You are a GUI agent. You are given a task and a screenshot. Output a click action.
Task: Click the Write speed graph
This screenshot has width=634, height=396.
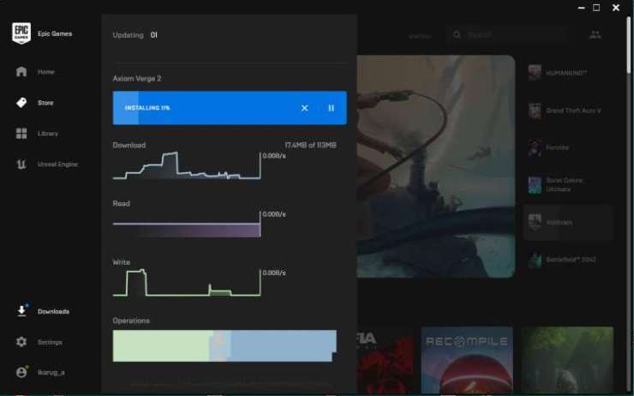click(187, 282)
